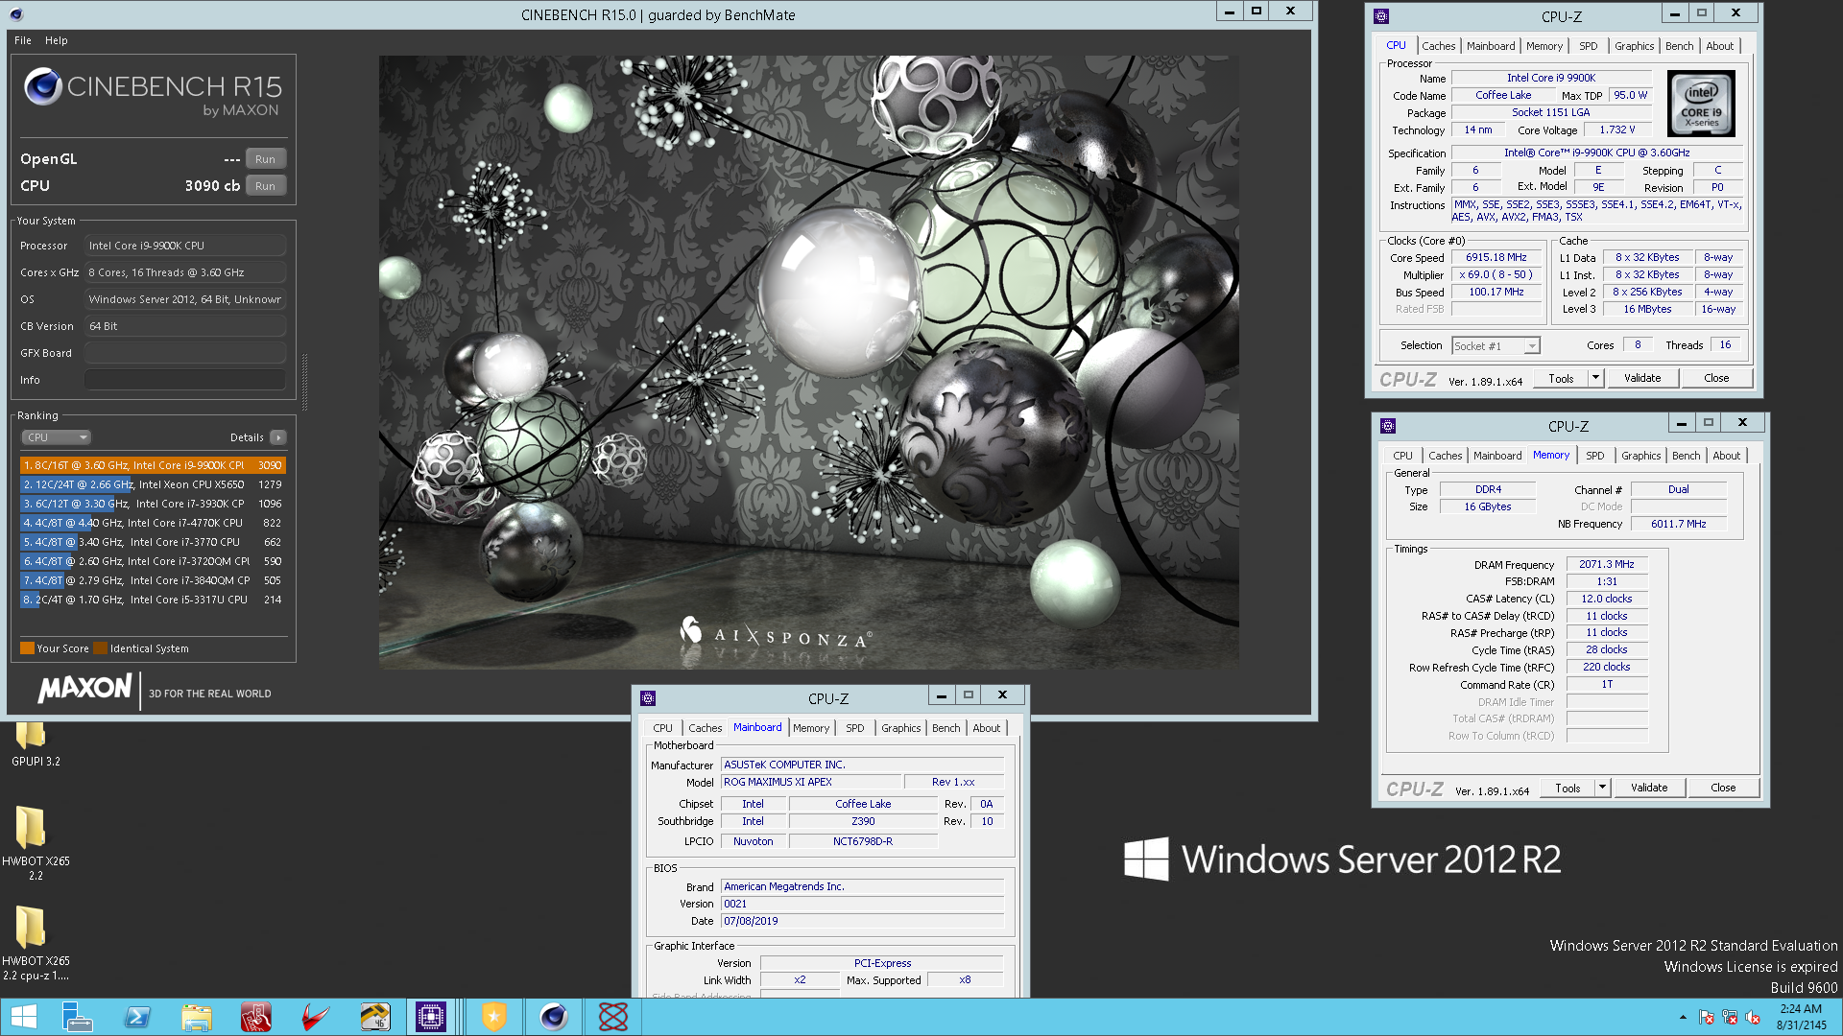This screenshot has height=1036, width=1843.
Task: Click the Core Speed 6915.18 MHz value
Action: tap(1496, 258)
